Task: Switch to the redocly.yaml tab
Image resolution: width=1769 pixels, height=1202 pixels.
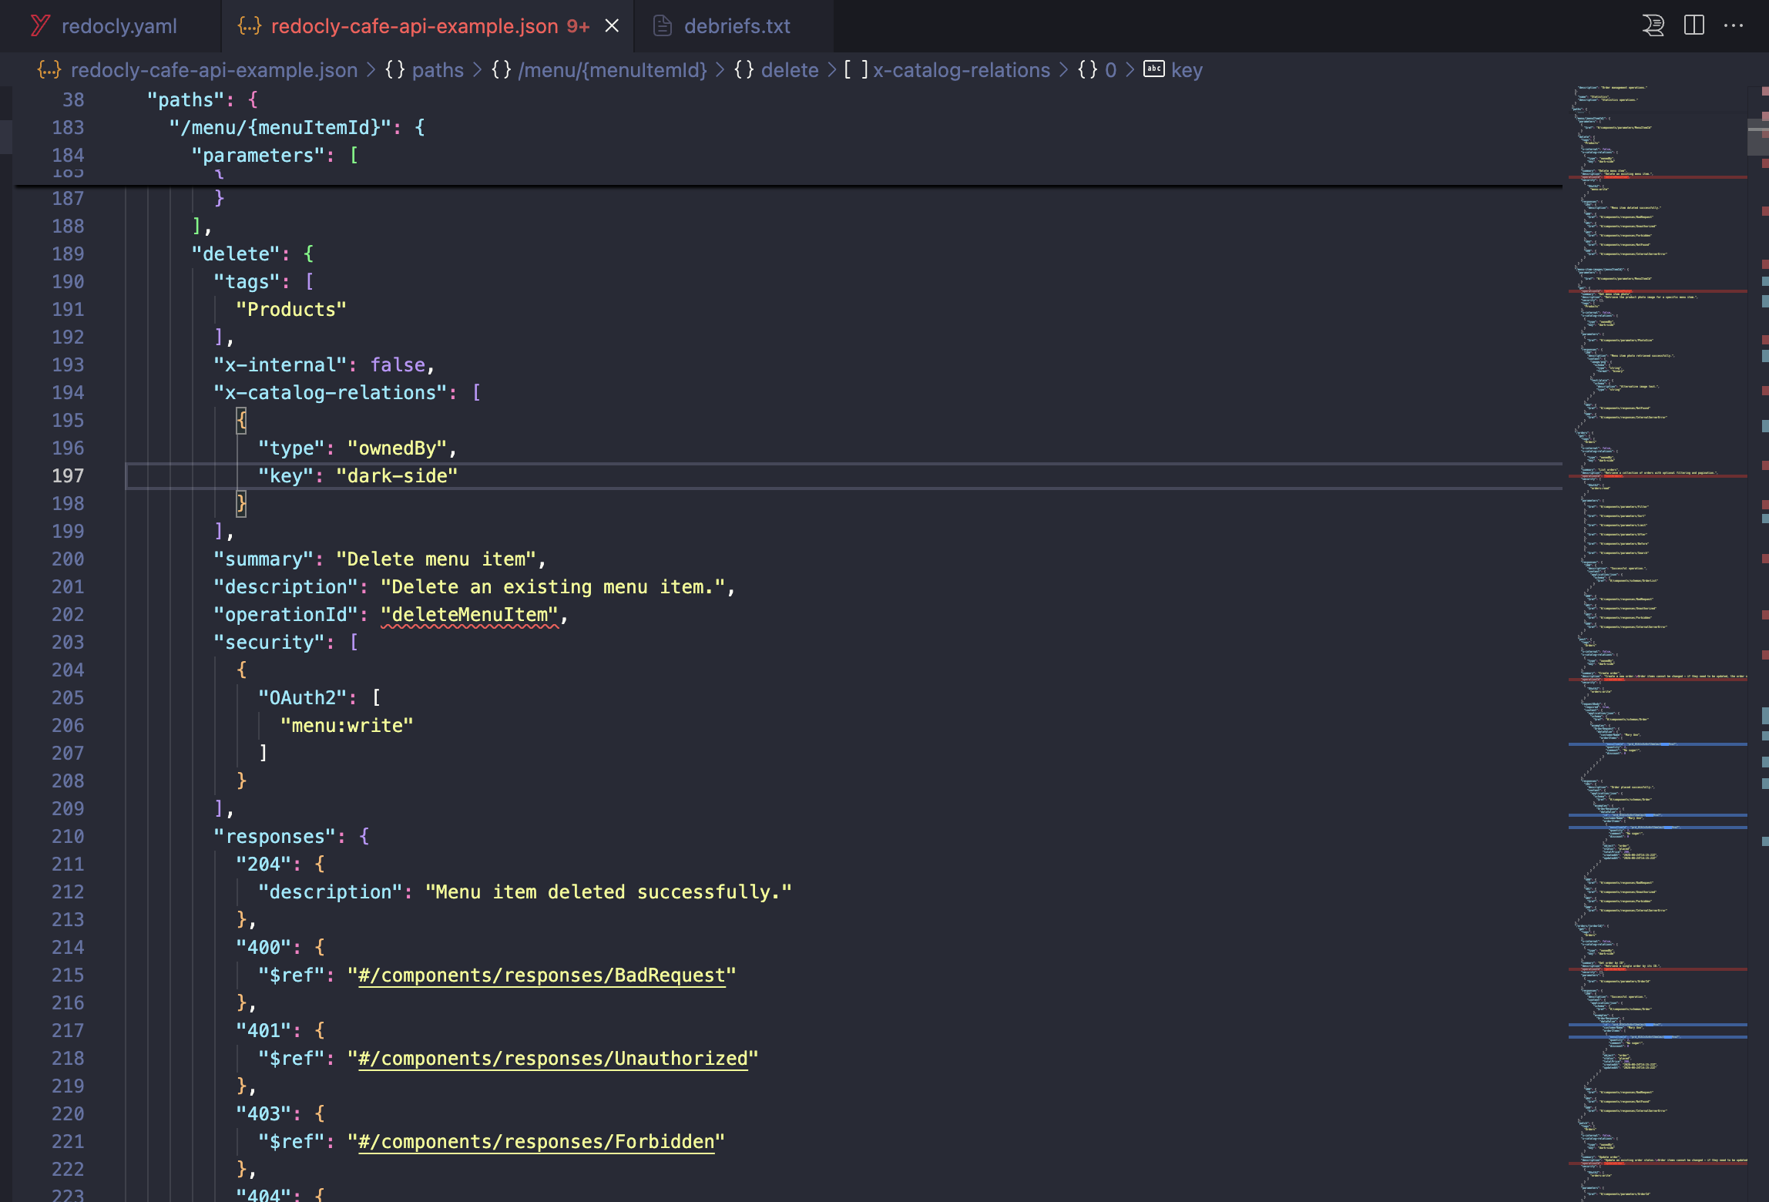Action: pos(119,26)
